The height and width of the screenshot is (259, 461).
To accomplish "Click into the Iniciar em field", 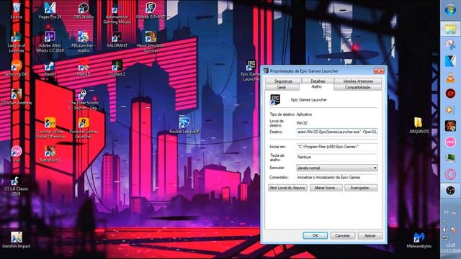I will tap(337, 147).
